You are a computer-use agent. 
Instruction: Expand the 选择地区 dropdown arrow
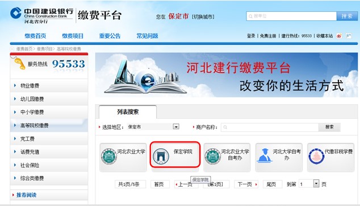tap(176, 127)
